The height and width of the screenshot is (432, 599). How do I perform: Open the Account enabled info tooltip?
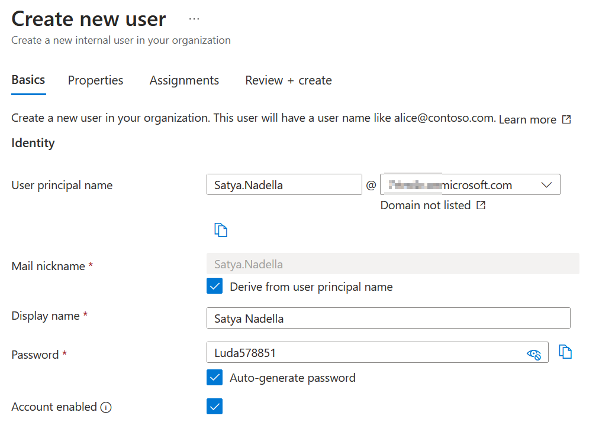click(x=106, y=407)
